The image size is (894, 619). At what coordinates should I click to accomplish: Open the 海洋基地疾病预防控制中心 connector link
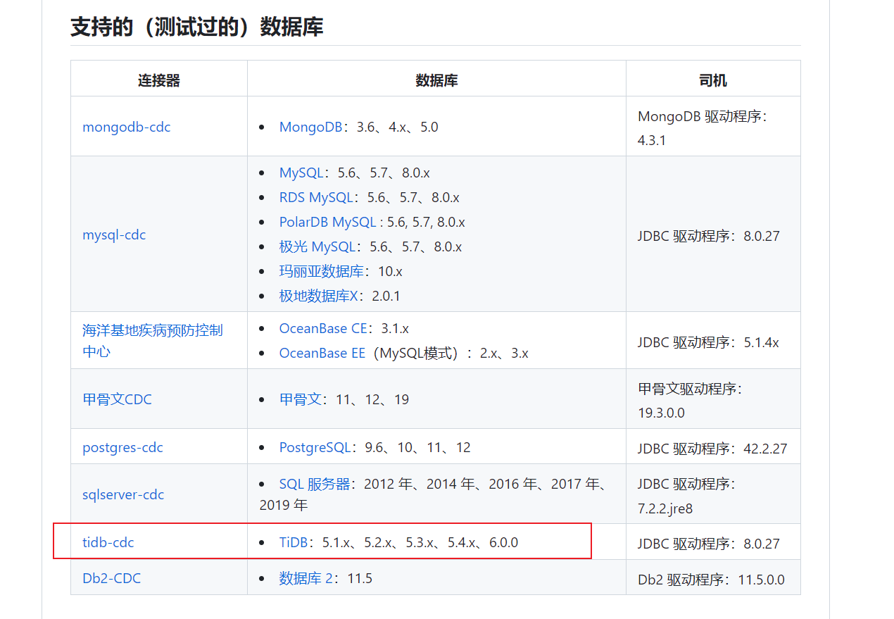click(153, 340)
